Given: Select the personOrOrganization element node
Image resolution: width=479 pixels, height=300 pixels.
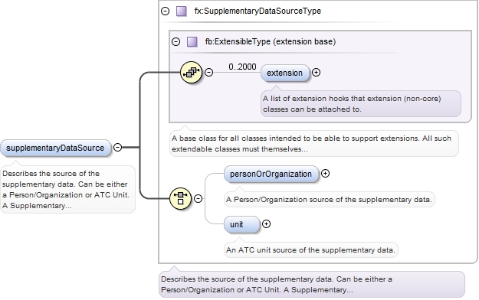Looking at the screenshot, I should pos(271,174).
